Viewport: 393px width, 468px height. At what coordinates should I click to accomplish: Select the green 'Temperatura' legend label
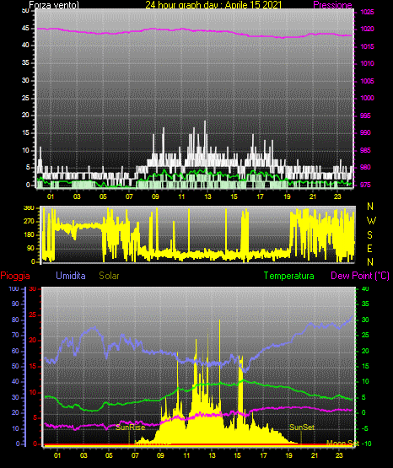coord(289,276)
